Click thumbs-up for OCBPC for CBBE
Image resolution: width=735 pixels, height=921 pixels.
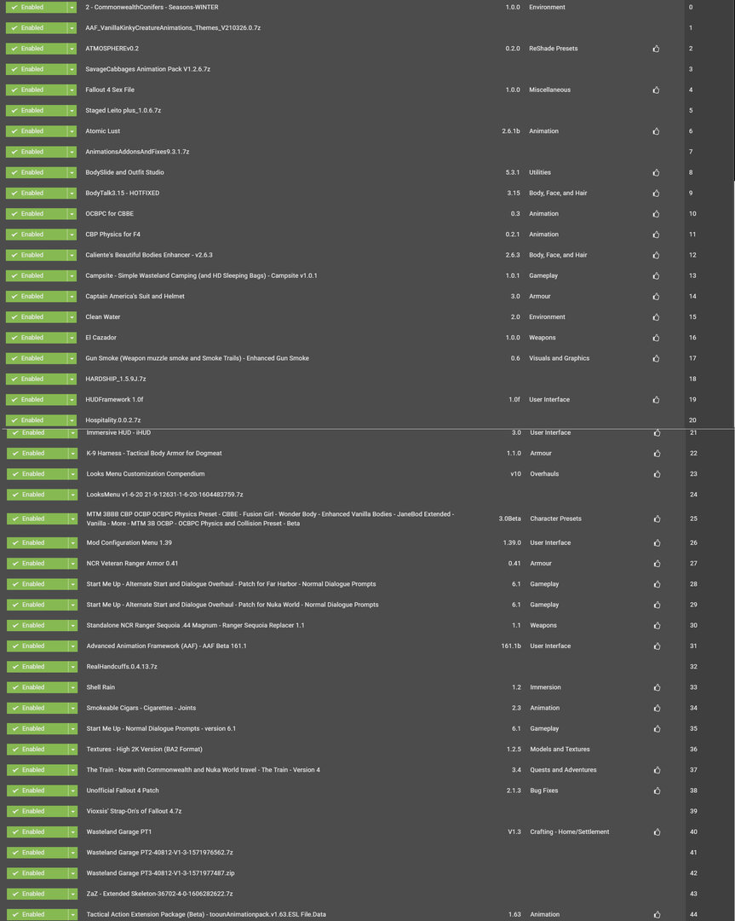[x=656, y=214]
